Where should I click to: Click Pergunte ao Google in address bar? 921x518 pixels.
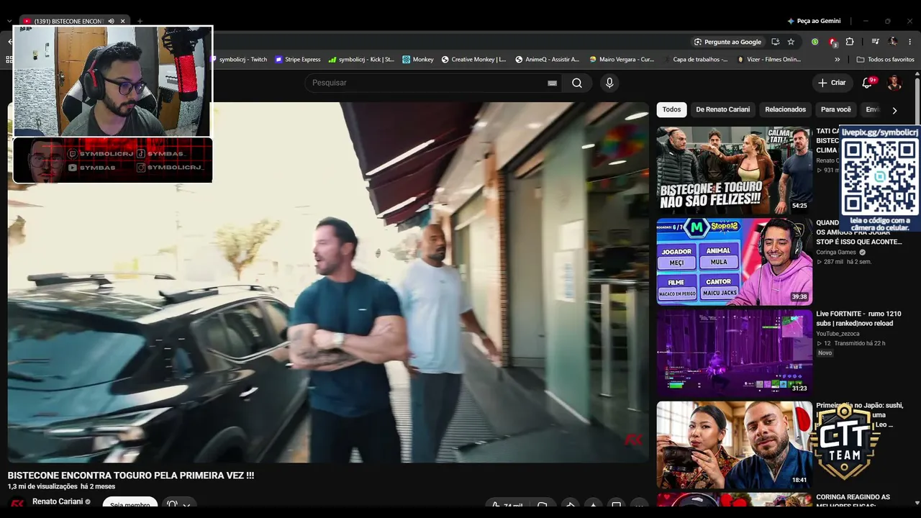pyautogui.click(x=727, y=42)
